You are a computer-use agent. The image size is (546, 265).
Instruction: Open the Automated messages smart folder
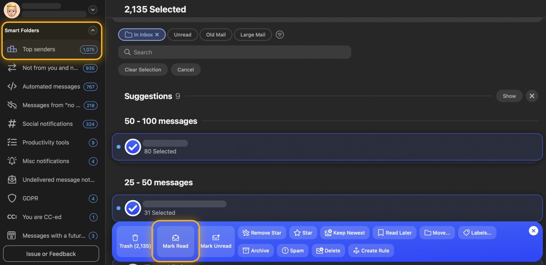pyautogui.click(x=51, y=87)
